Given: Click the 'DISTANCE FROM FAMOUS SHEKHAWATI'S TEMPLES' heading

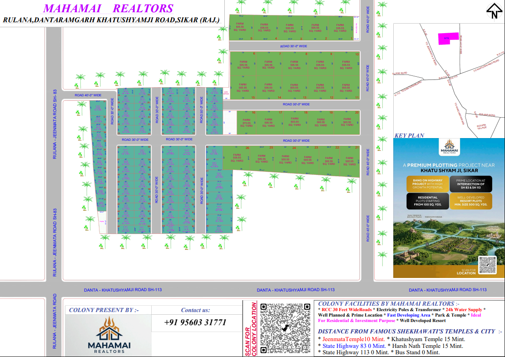Looking at the screenshot, I should click(410, 331).
